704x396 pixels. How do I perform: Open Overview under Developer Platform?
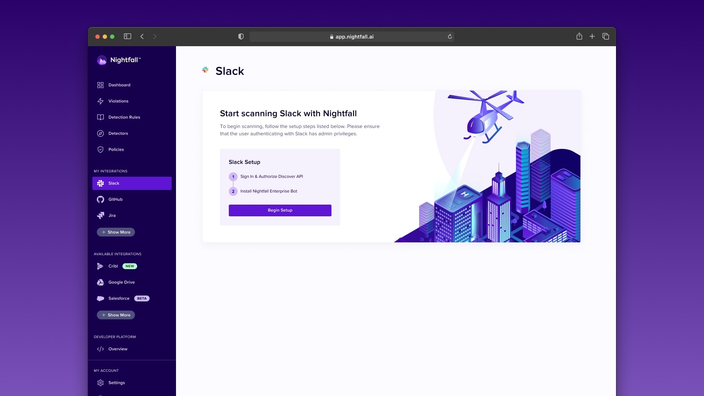pyautogui.click(x=132, y=349)
